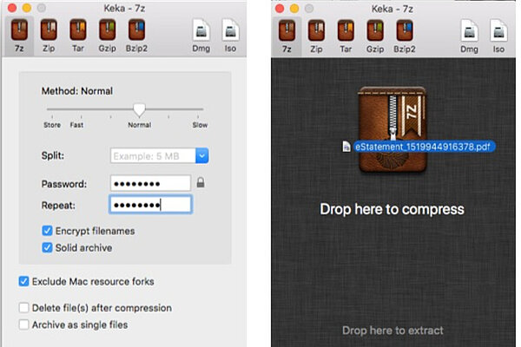
Task: Enable Delete file(s) after compression
Action: point(23,308)
